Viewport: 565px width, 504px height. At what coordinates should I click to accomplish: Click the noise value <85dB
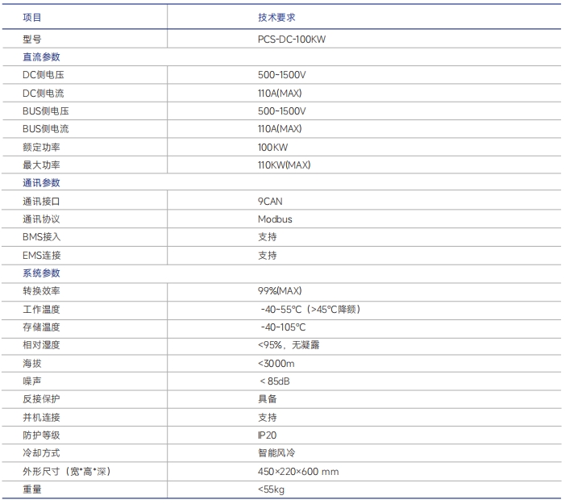[x=275, y=381]
